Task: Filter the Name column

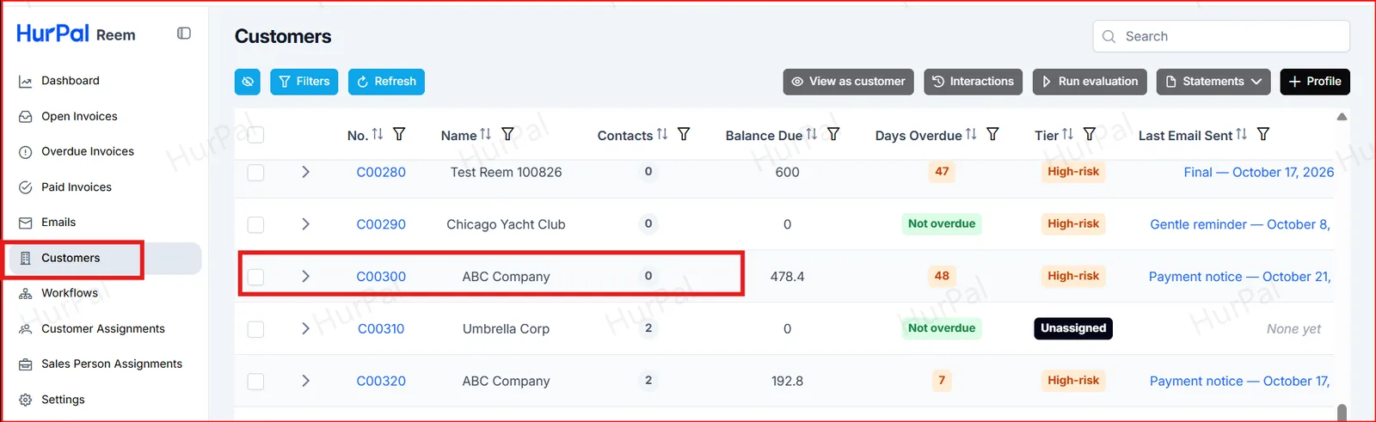Action: point(507,134)
